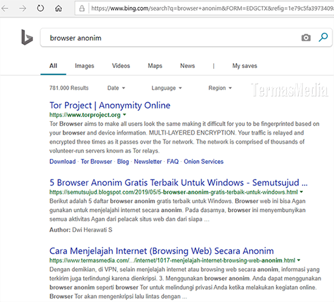Click the browser address bar URL
The width and height of the screenshot is (334, 302).
click(212, 8)
